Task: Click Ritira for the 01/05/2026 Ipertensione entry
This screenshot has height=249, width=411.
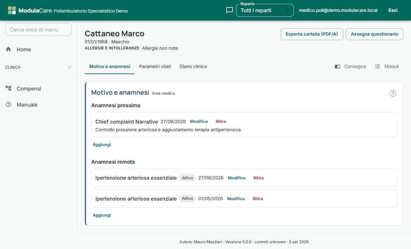Action: coord(258,199)
